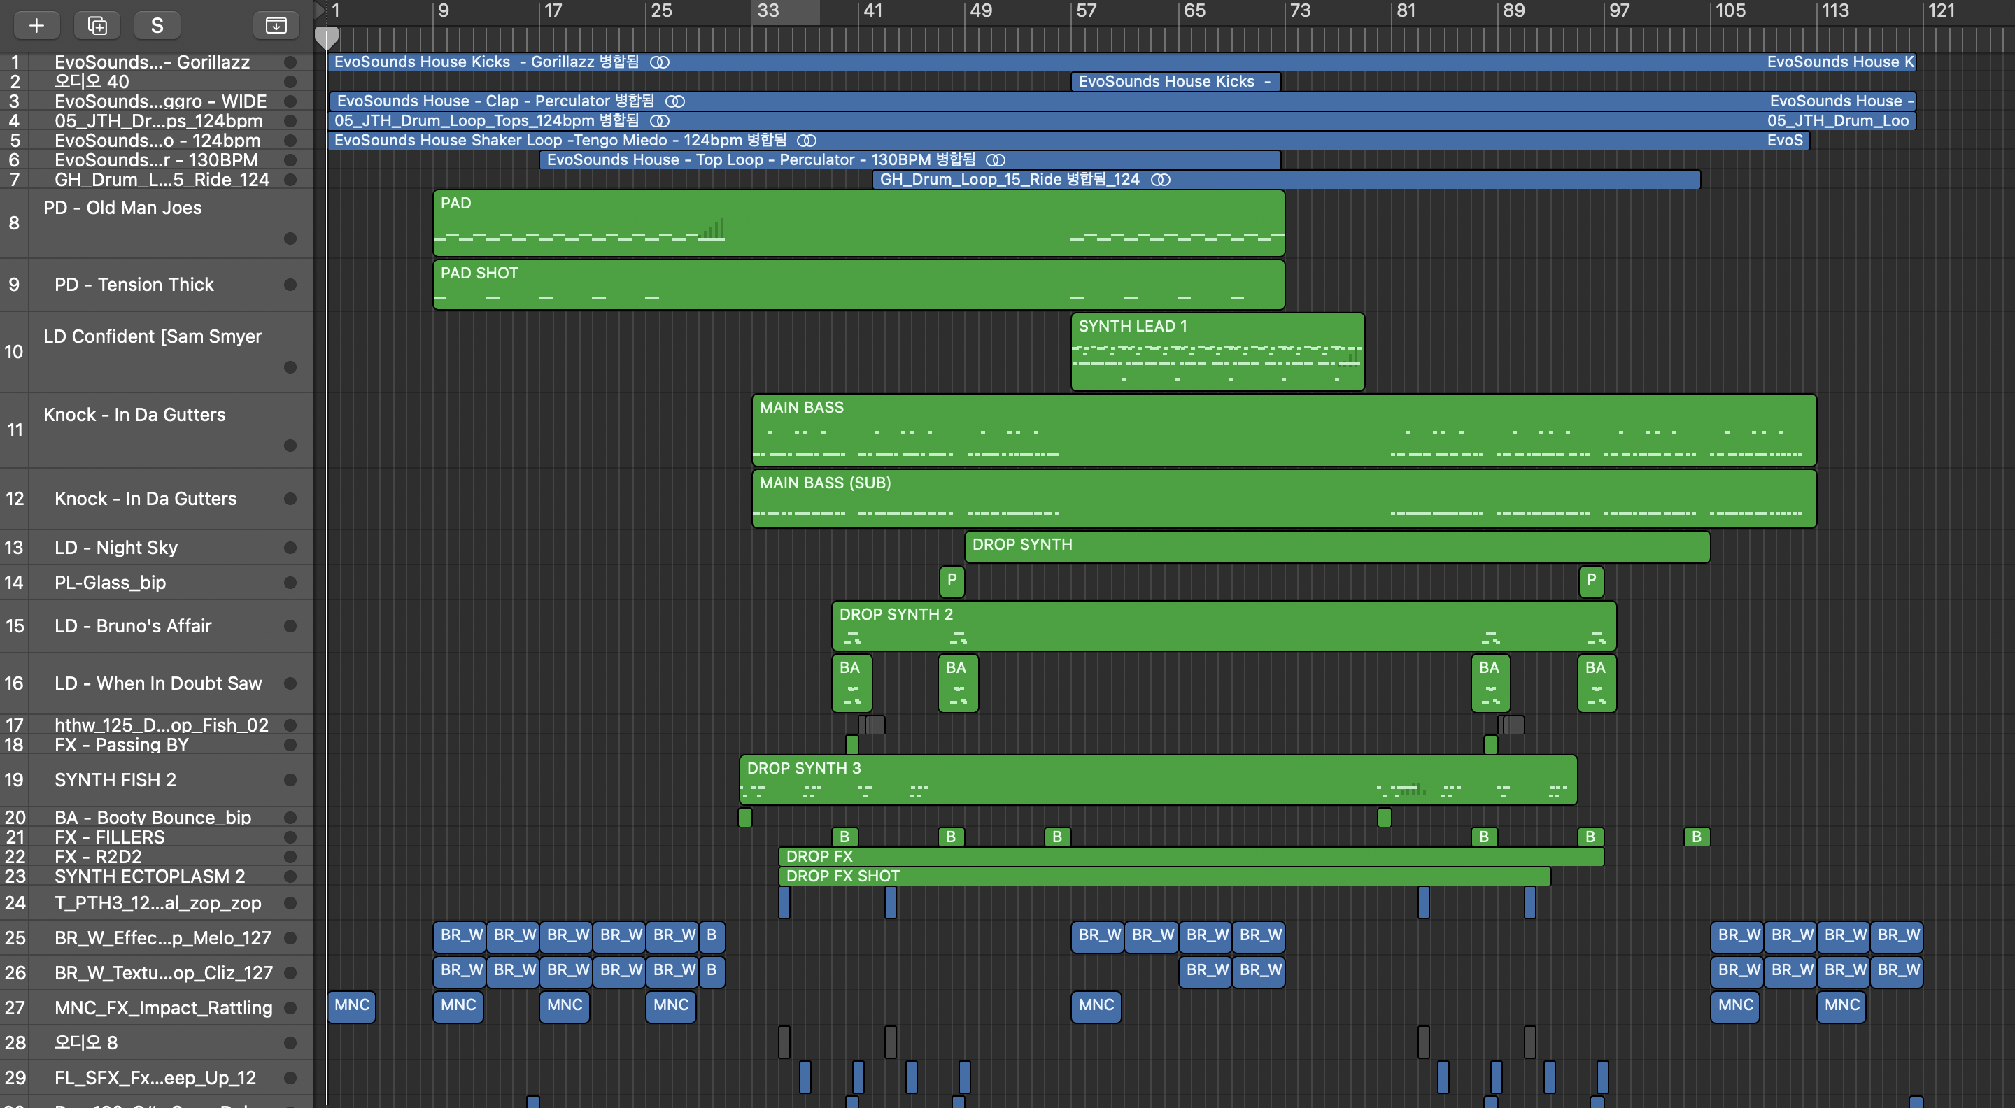Select track header LD - Bruno's Affair
This screenshot has width=2015, height=1108.
[x=157, y=626]
